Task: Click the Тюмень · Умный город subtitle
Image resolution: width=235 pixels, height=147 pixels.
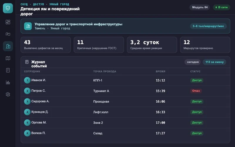Action: 52,28
